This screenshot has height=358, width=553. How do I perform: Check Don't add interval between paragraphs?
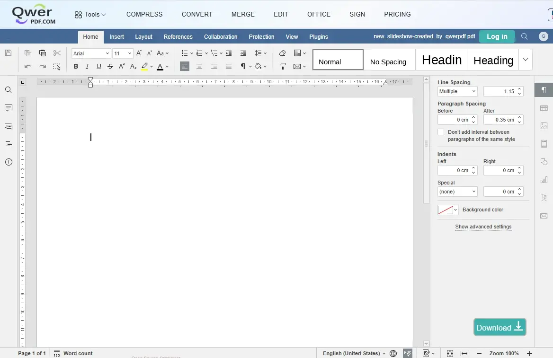pyautogui.click(x=441, y=132)
